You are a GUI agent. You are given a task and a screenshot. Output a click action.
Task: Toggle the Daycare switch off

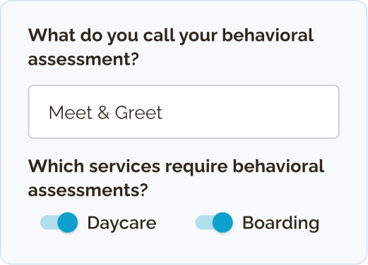pos(59,222)
